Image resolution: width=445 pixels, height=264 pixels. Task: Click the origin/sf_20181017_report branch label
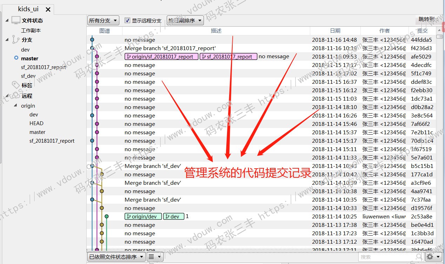point(161,57)
